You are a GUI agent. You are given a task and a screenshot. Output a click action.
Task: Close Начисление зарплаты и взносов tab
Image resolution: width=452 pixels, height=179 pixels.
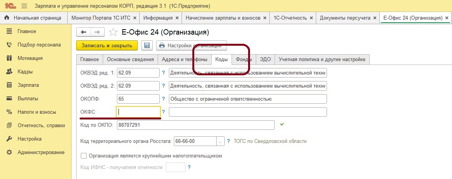(x=265, y=18)
